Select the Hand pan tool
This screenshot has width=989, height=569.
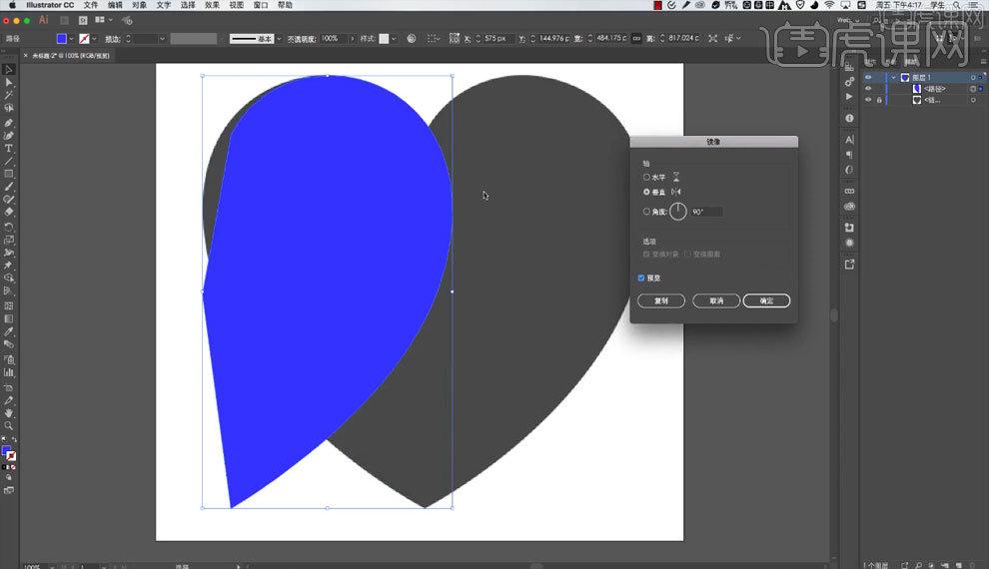pos(9,413)
